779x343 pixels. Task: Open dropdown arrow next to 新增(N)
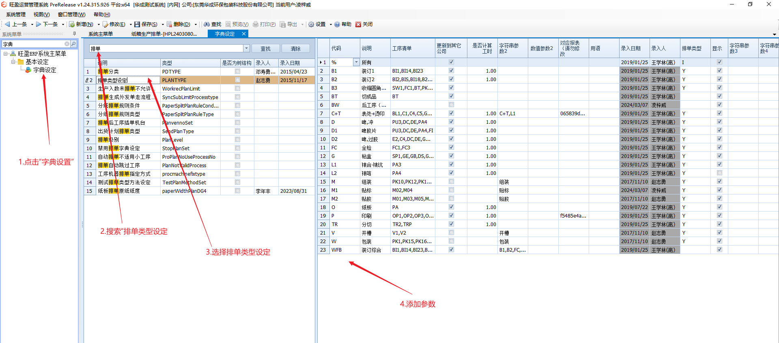pyautogui.click(x=99, y=24)
